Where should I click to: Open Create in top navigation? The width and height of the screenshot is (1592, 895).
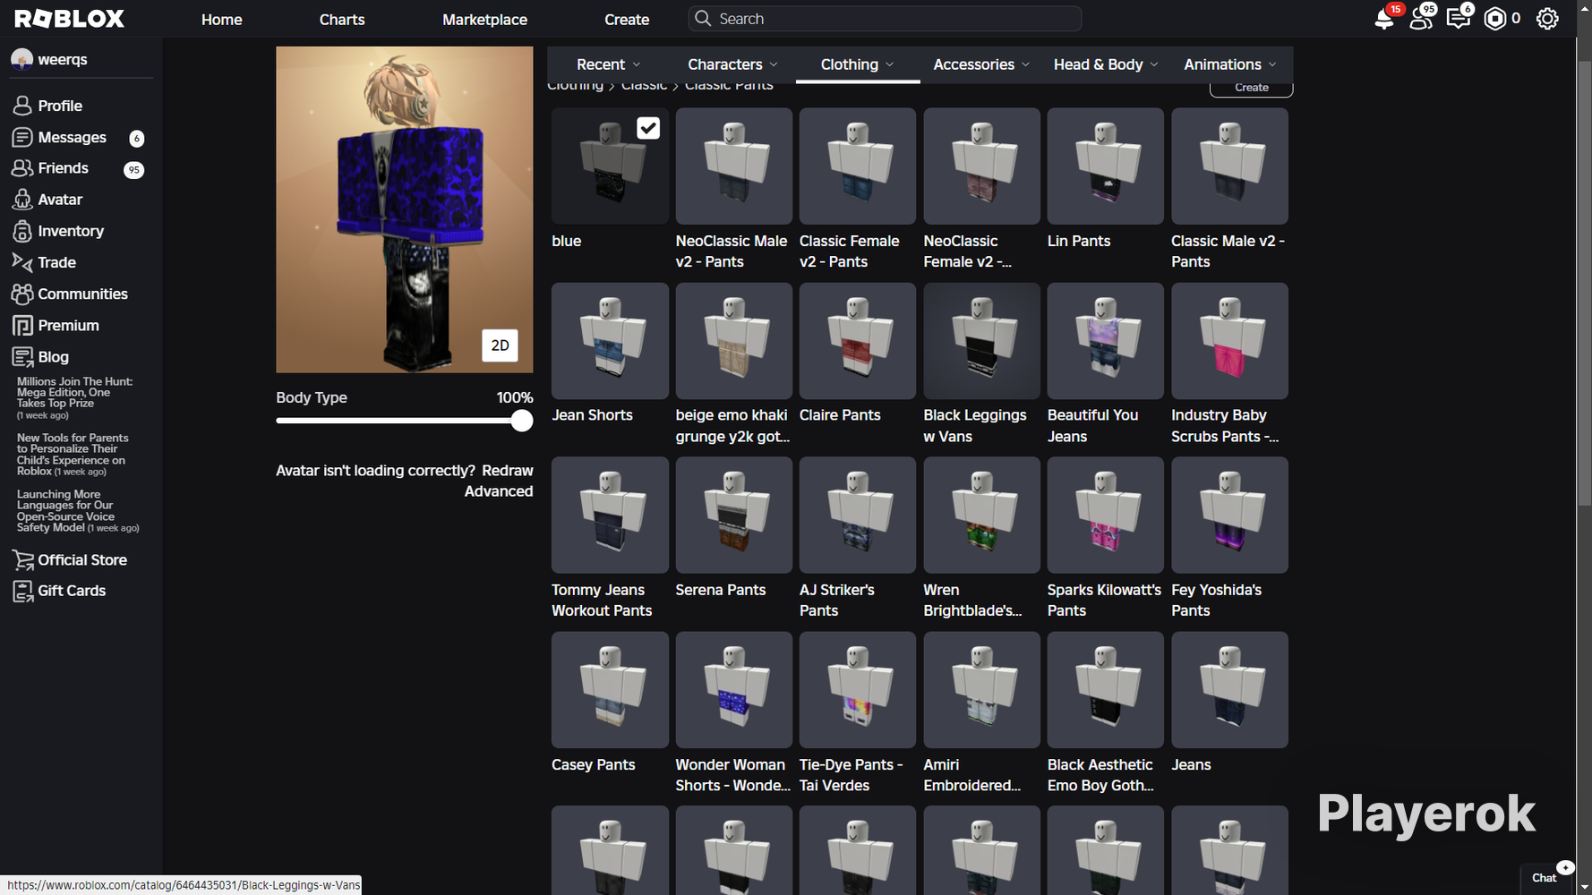pyautogui.click(x=627, y=19)
